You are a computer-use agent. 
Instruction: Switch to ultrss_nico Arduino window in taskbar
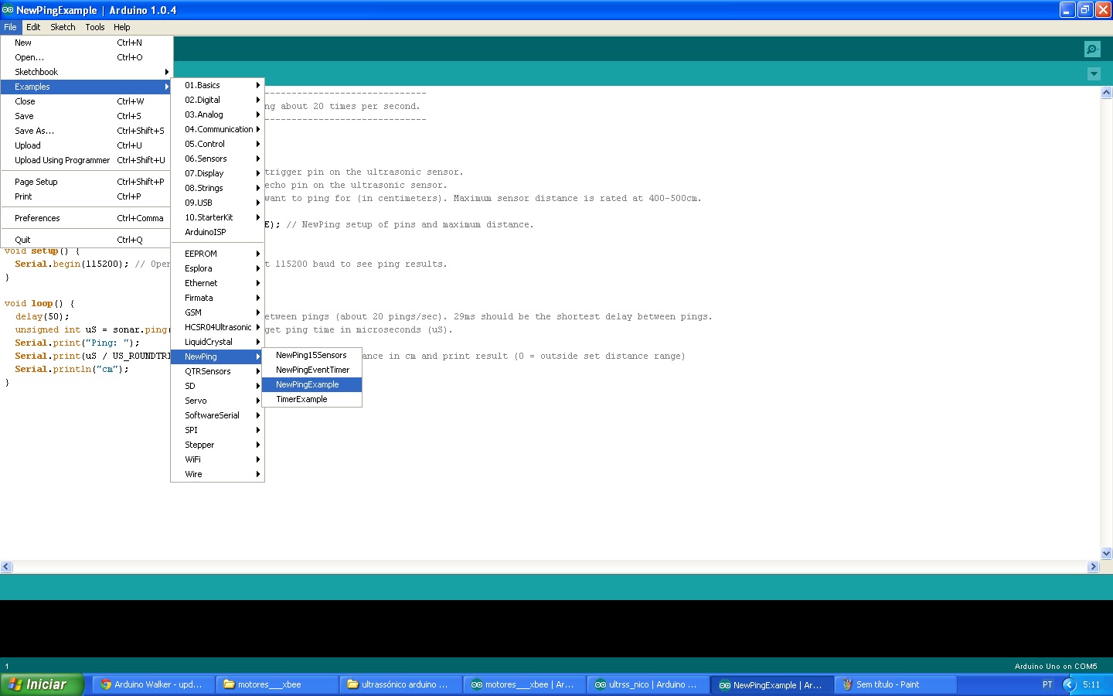point(648,684)
